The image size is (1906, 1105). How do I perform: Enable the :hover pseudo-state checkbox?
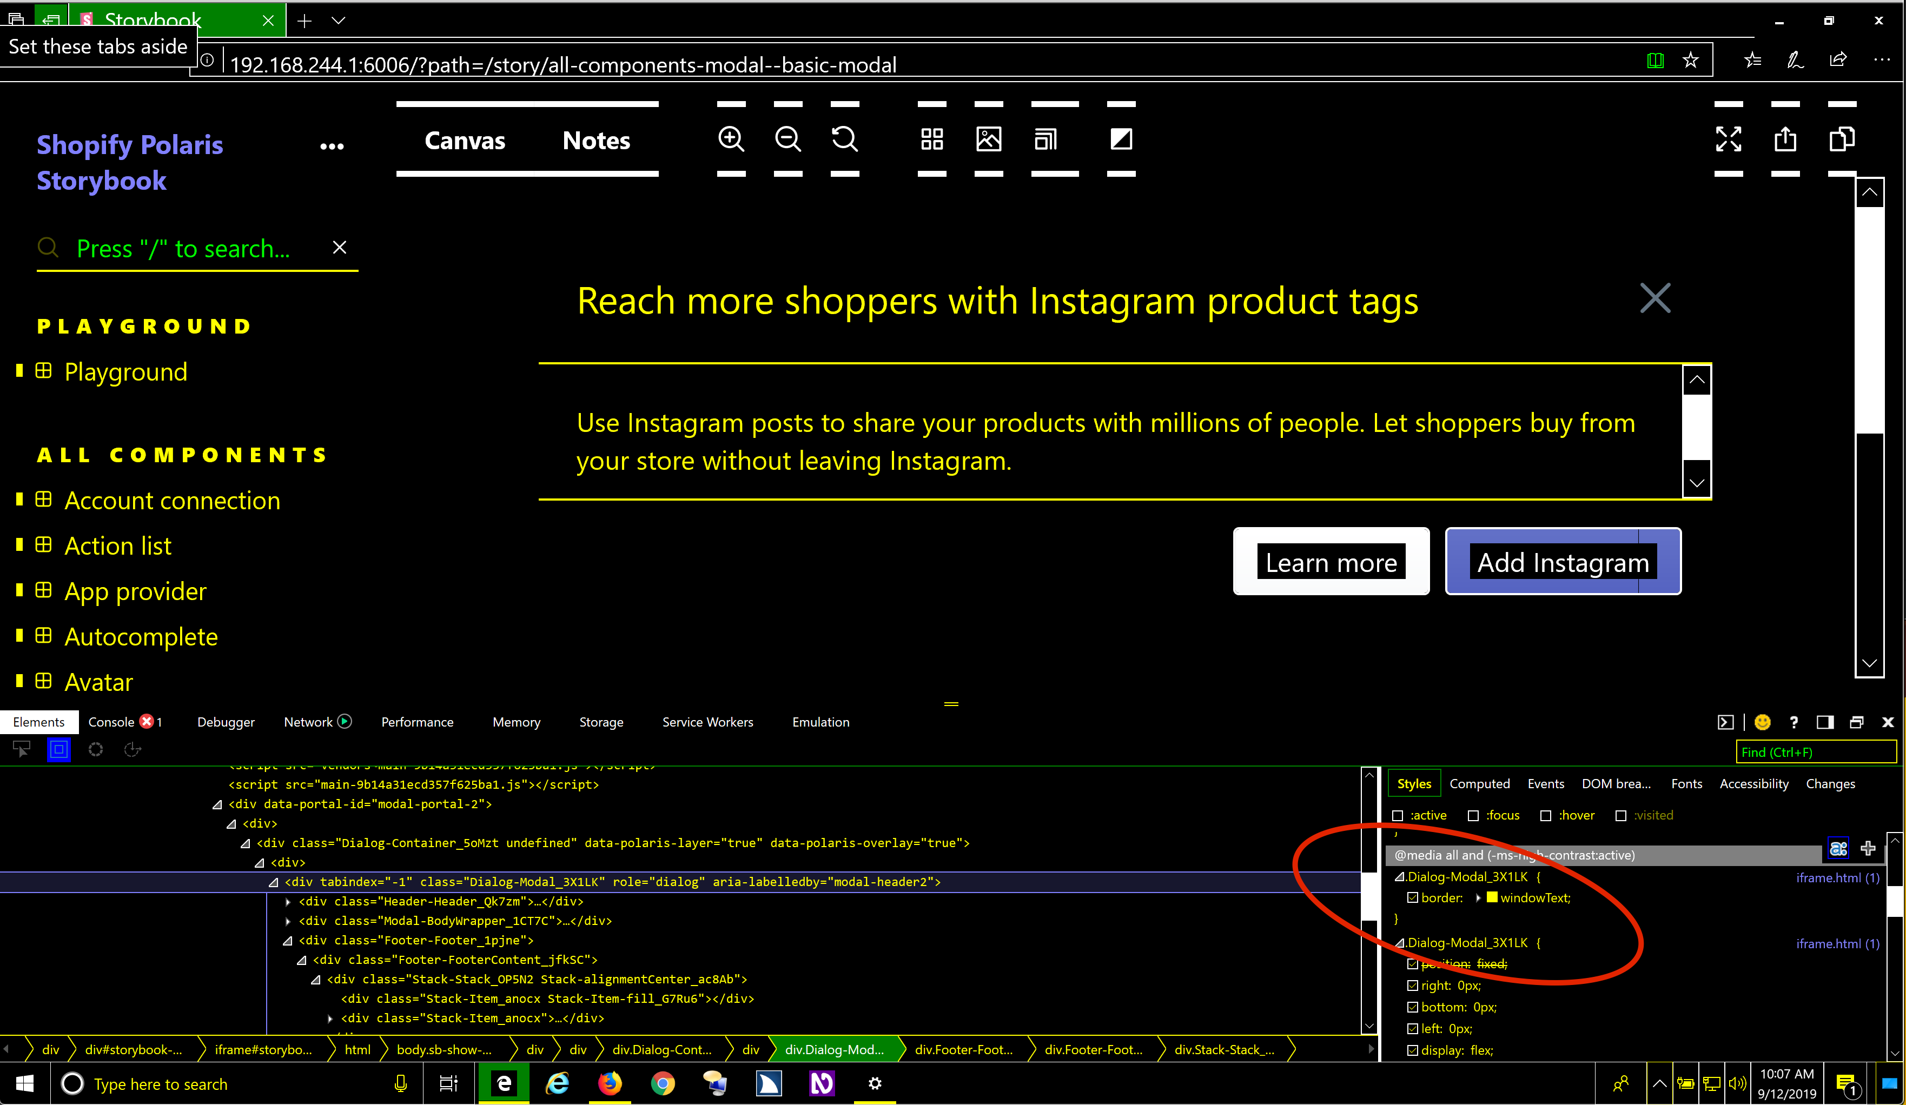pos(1545,816)
